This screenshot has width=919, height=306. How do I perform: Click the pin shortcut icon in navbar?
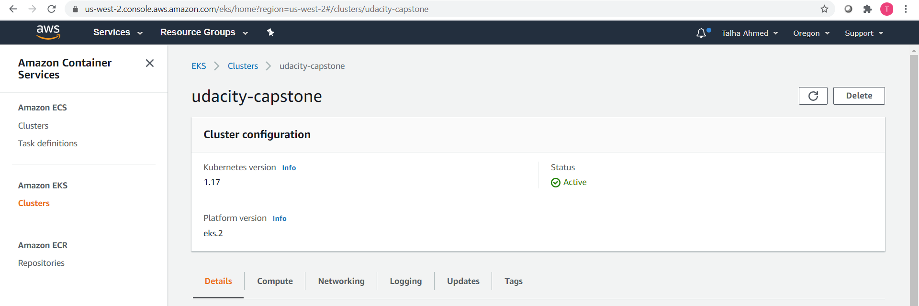pyautogui.click(x=270, y=32)
